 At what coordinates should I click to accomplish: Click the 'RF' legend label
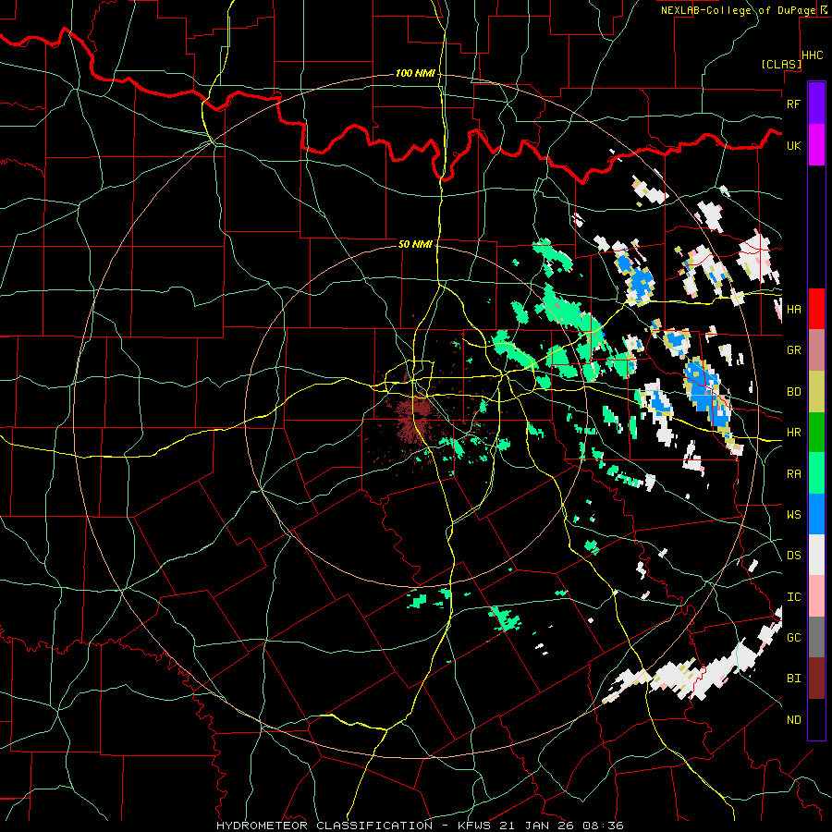pos(793,104)
